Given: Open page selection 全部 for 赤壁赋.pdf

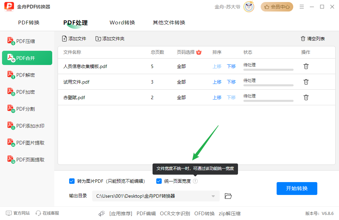Looking at the screenshot, I should point(181,97).
